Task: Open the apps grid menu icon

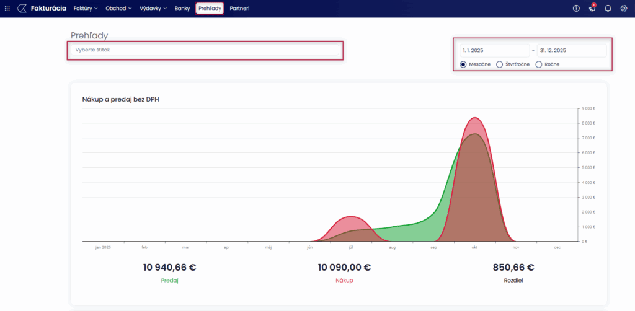Action: pyautogui.click(x=7, y=9)
